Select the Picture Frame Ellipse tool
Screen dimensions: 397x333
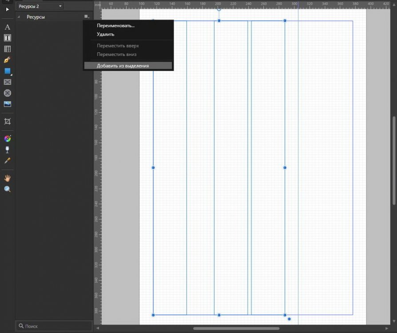[x=7, y=93]
